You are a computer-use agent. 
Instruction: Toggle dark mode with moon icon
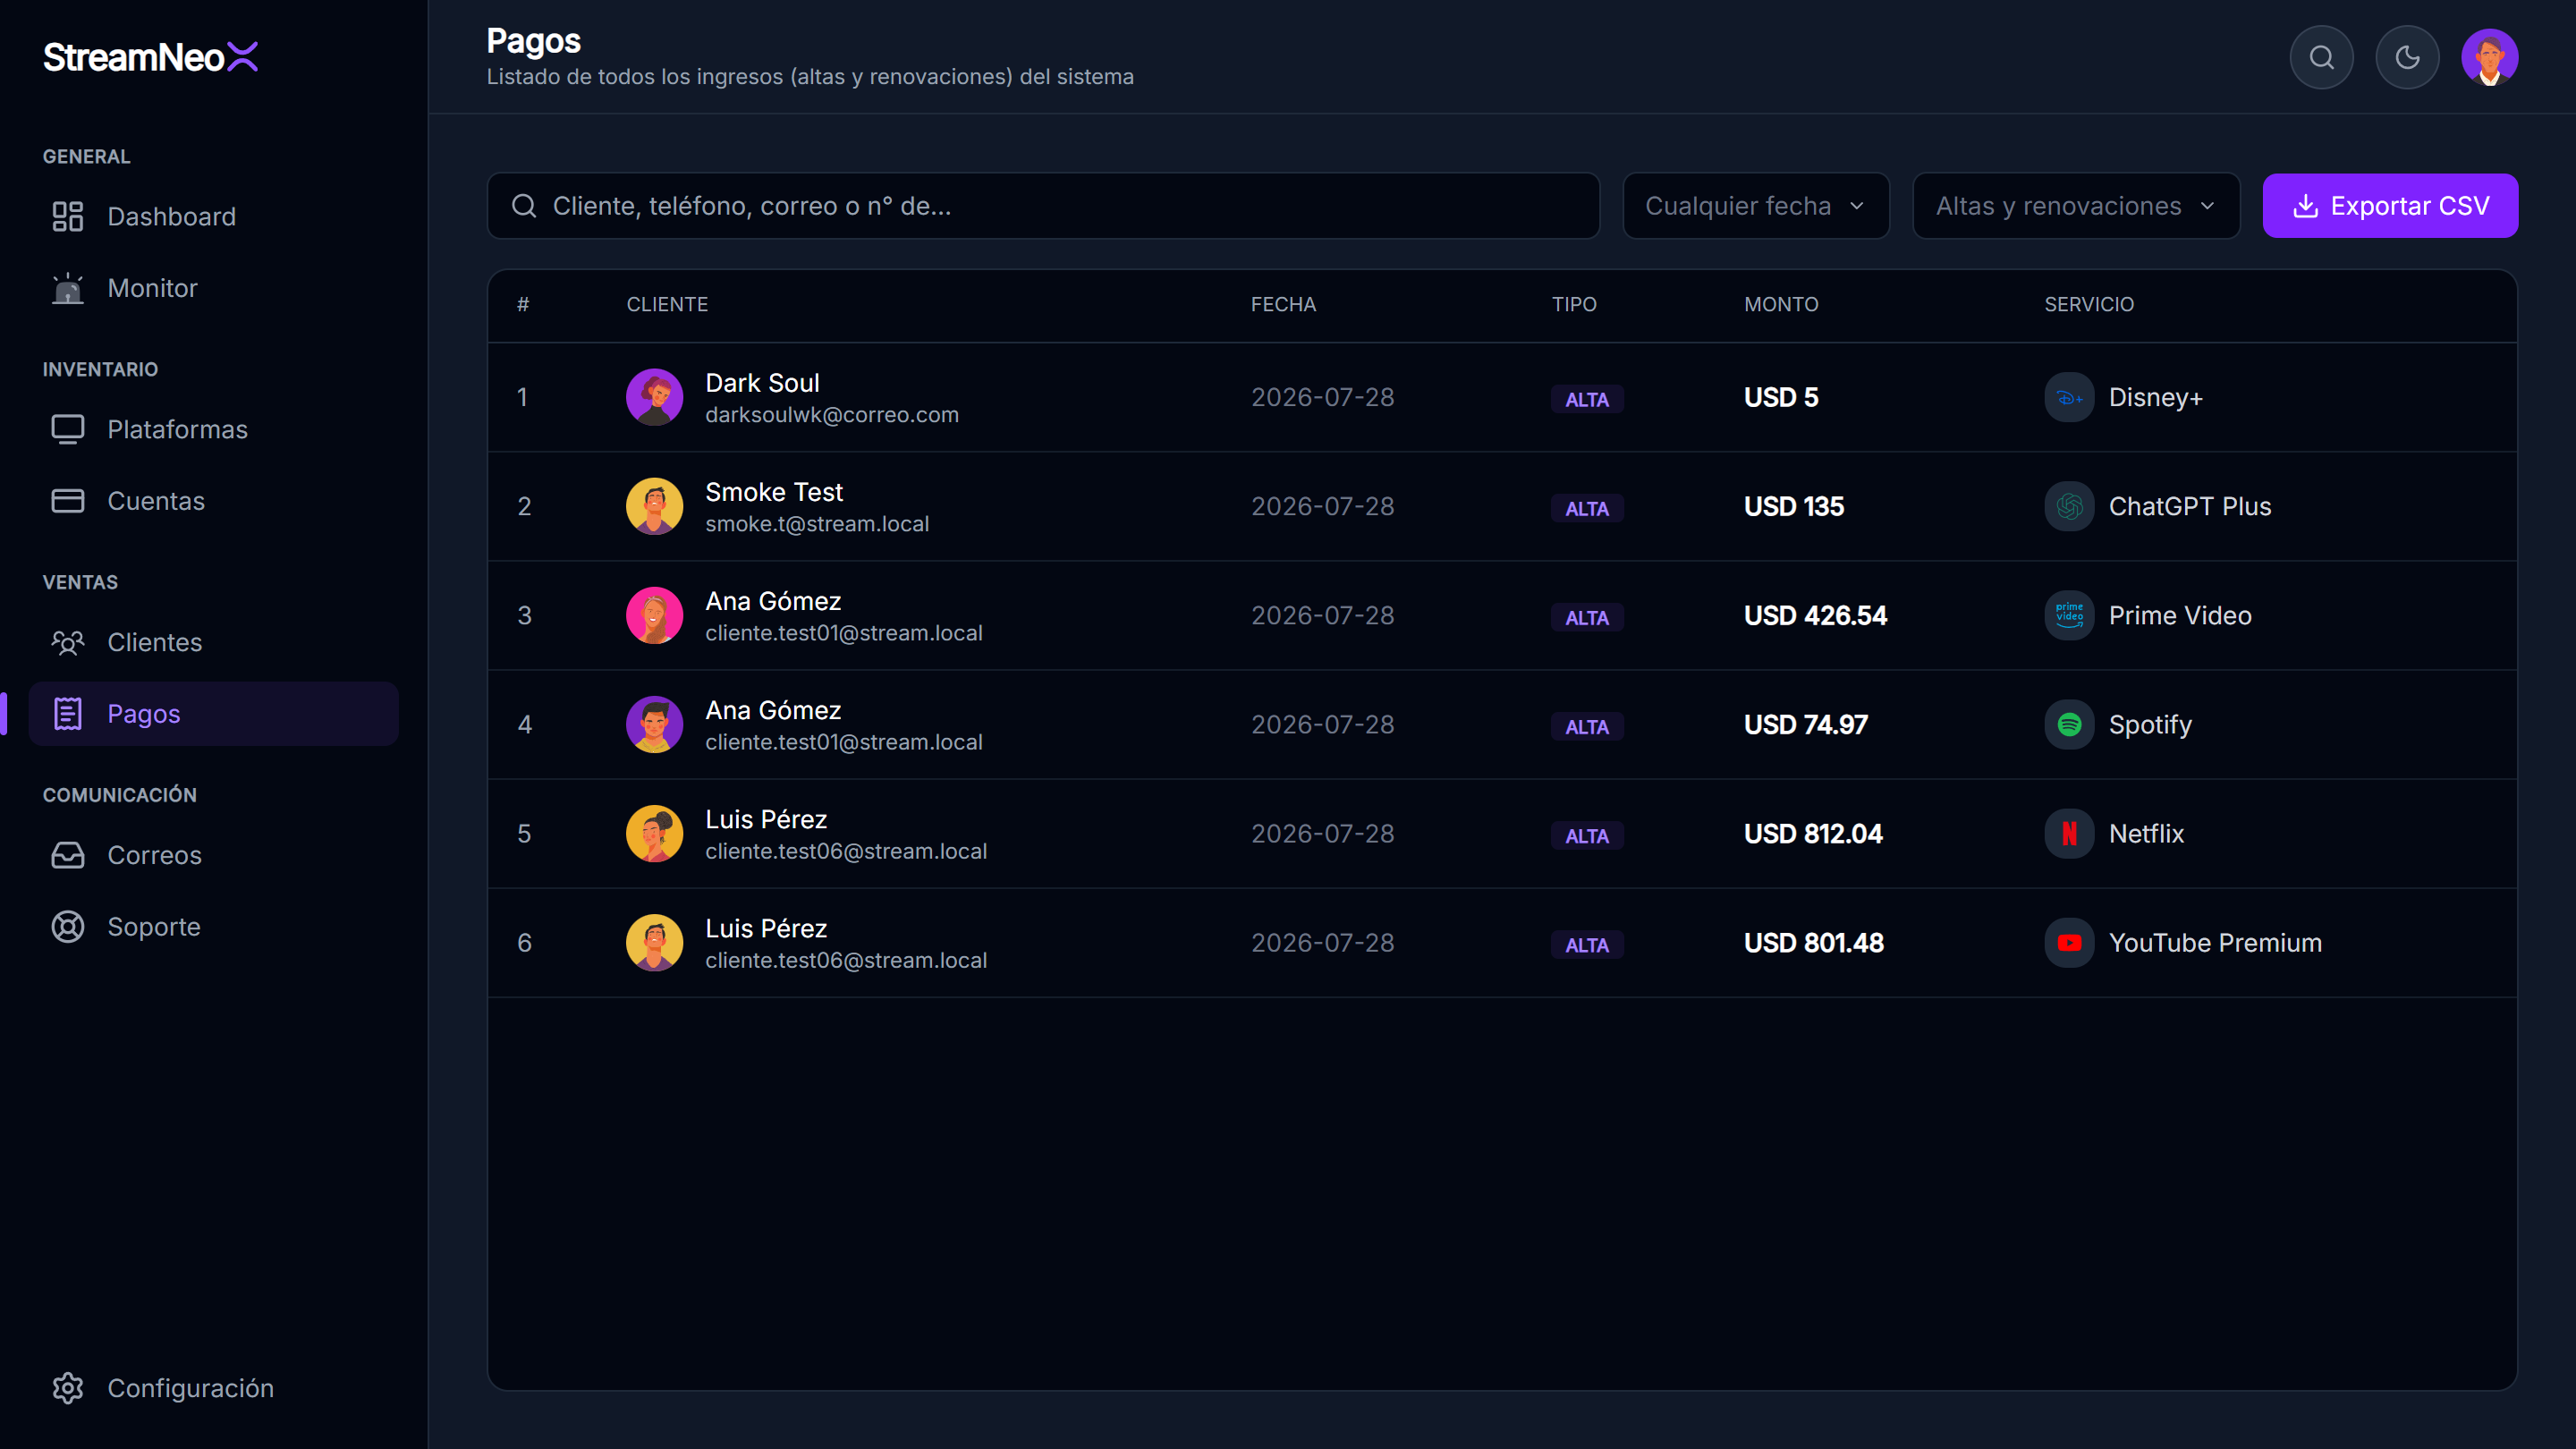point(2407,57)
